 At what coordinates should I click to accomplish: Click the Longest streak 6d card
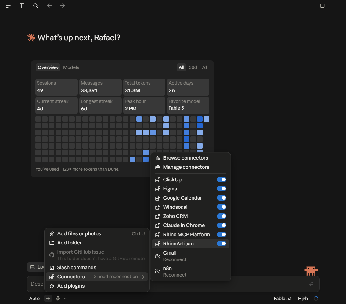coord(100,105)
